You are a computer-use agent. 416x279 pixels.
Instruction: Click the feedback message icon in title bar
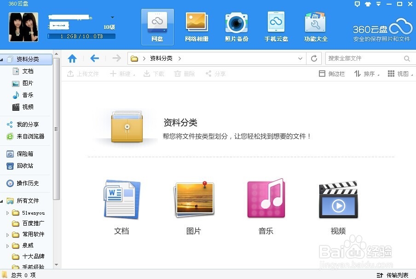pyautogui.click(x=358, y=4)
